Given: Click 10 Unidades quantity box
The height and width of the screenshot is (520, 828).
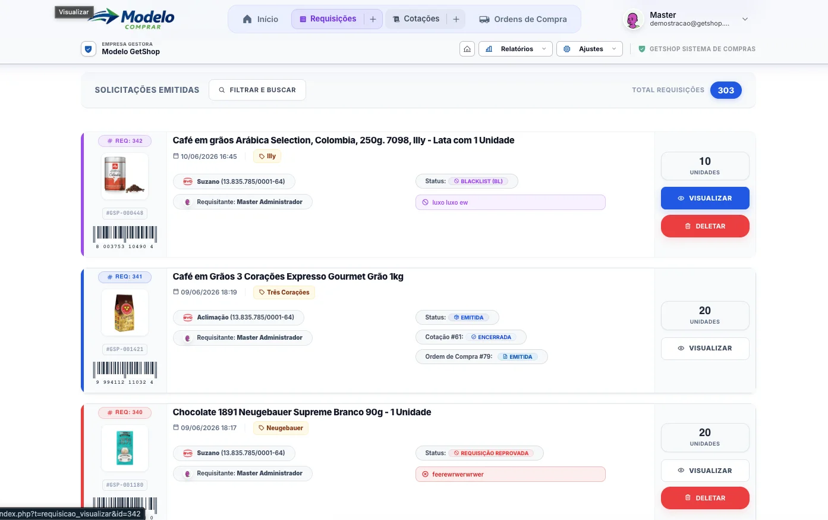Looking at the screenshot, I should click(x=705, y=166).
